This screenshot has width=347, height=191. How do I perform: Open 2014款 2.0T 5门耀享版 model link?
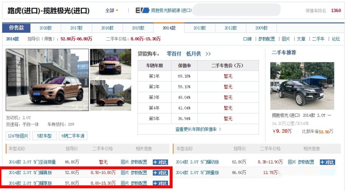coord(30,183)
